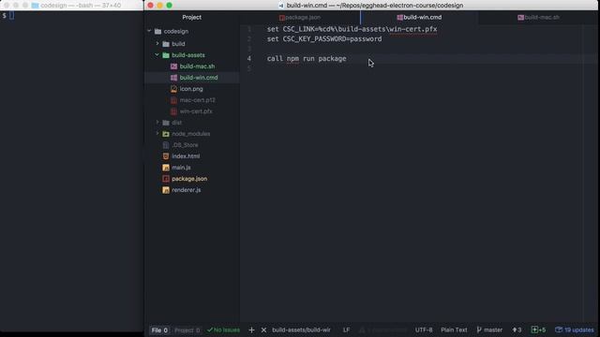Image resolution: width=600 pixels, height=337 pixels.
Task: Switch to the build-mac.sh tab
Action: point(538,17)
